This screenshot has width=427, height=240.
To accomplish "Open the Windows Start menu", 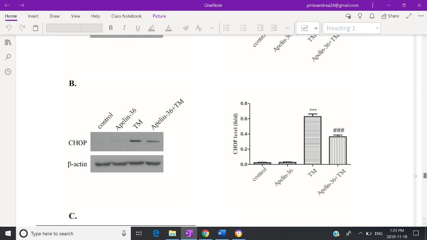I will pyautogui.click(x=8, y=234).
